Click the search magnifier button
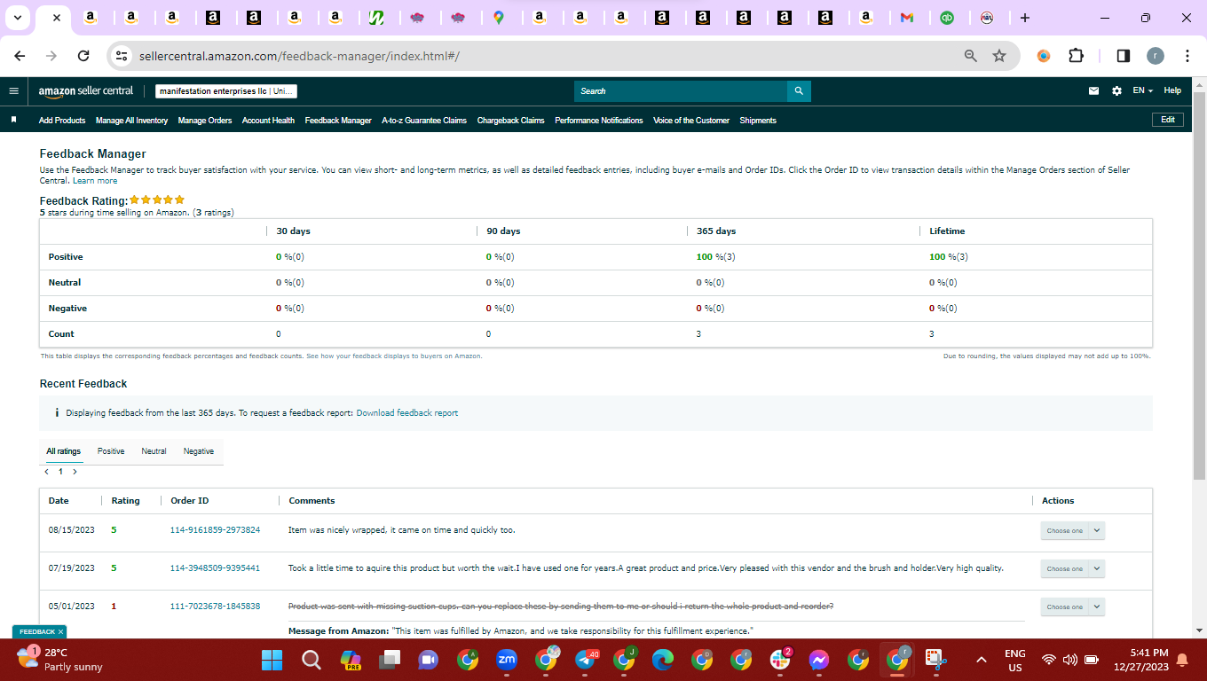 [x=799, y=90]
